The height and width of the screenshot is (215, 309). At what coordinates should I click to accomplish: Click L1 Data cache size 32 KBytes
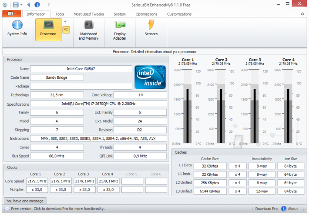pos(210,166)
